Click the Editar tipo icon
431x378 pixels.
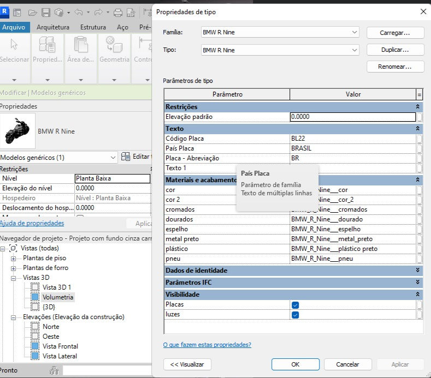tap(126, 157)
